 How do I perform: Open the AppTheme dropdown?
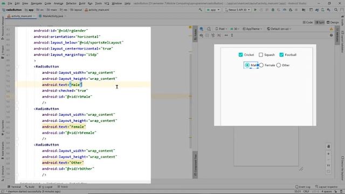tap(252, 29)
